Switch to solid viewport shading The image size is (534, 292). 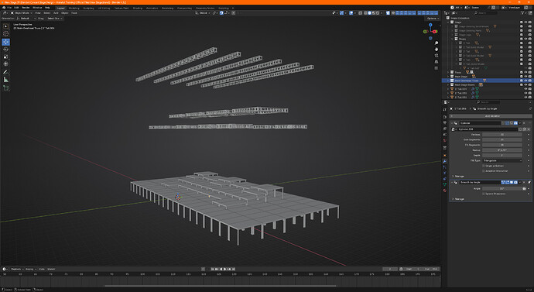pos(369,13)
